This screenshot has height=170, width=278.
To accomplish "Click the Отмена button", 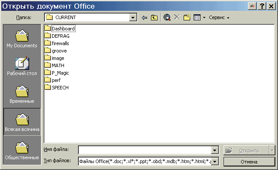I will 249,162.
